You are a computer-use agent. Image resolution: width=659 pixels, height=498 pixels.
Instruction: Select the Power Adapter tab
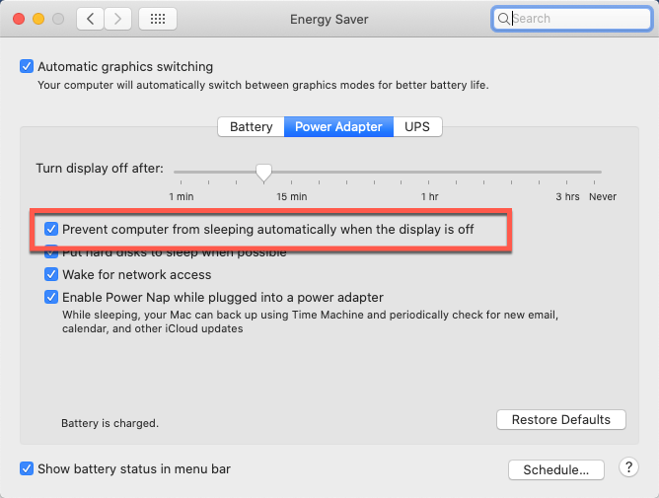[x=338, y=126]
